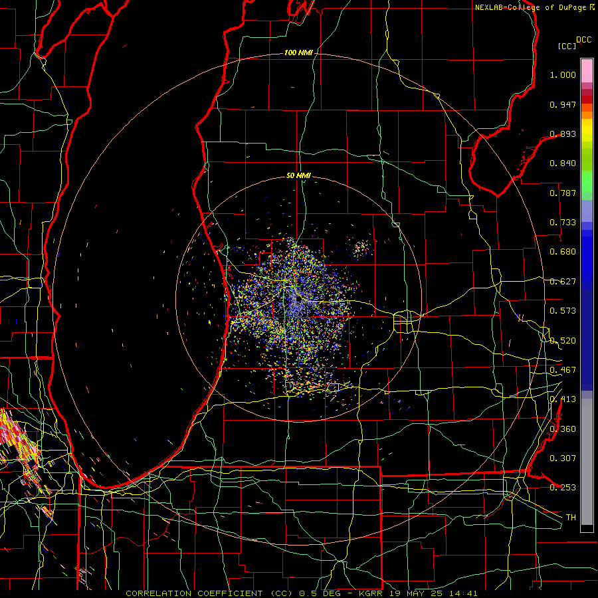This screenshot has height=598, width=598.
Task: Select the 0.680 scale value
Action: (563, 252)
